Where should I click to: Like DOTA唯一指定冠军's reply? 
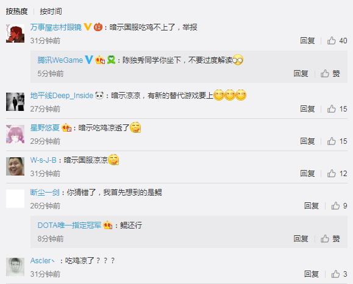point(325,238)
